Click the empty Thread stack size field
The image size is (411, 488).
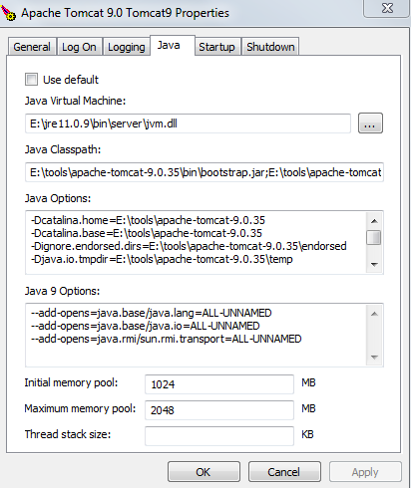tap(219, 436)
